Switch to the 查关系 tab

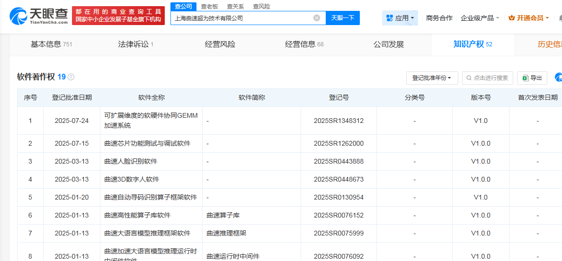click(235, 7)
